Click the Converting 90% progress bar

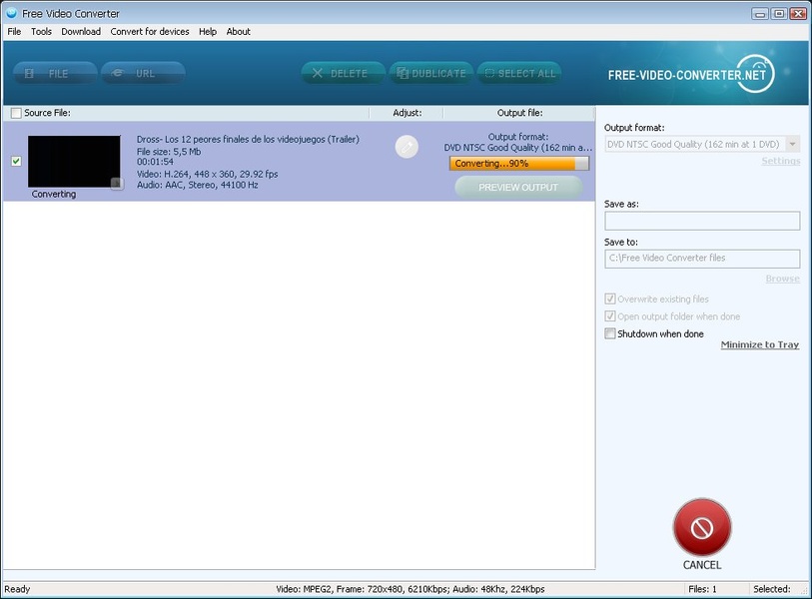coord(518,163)
